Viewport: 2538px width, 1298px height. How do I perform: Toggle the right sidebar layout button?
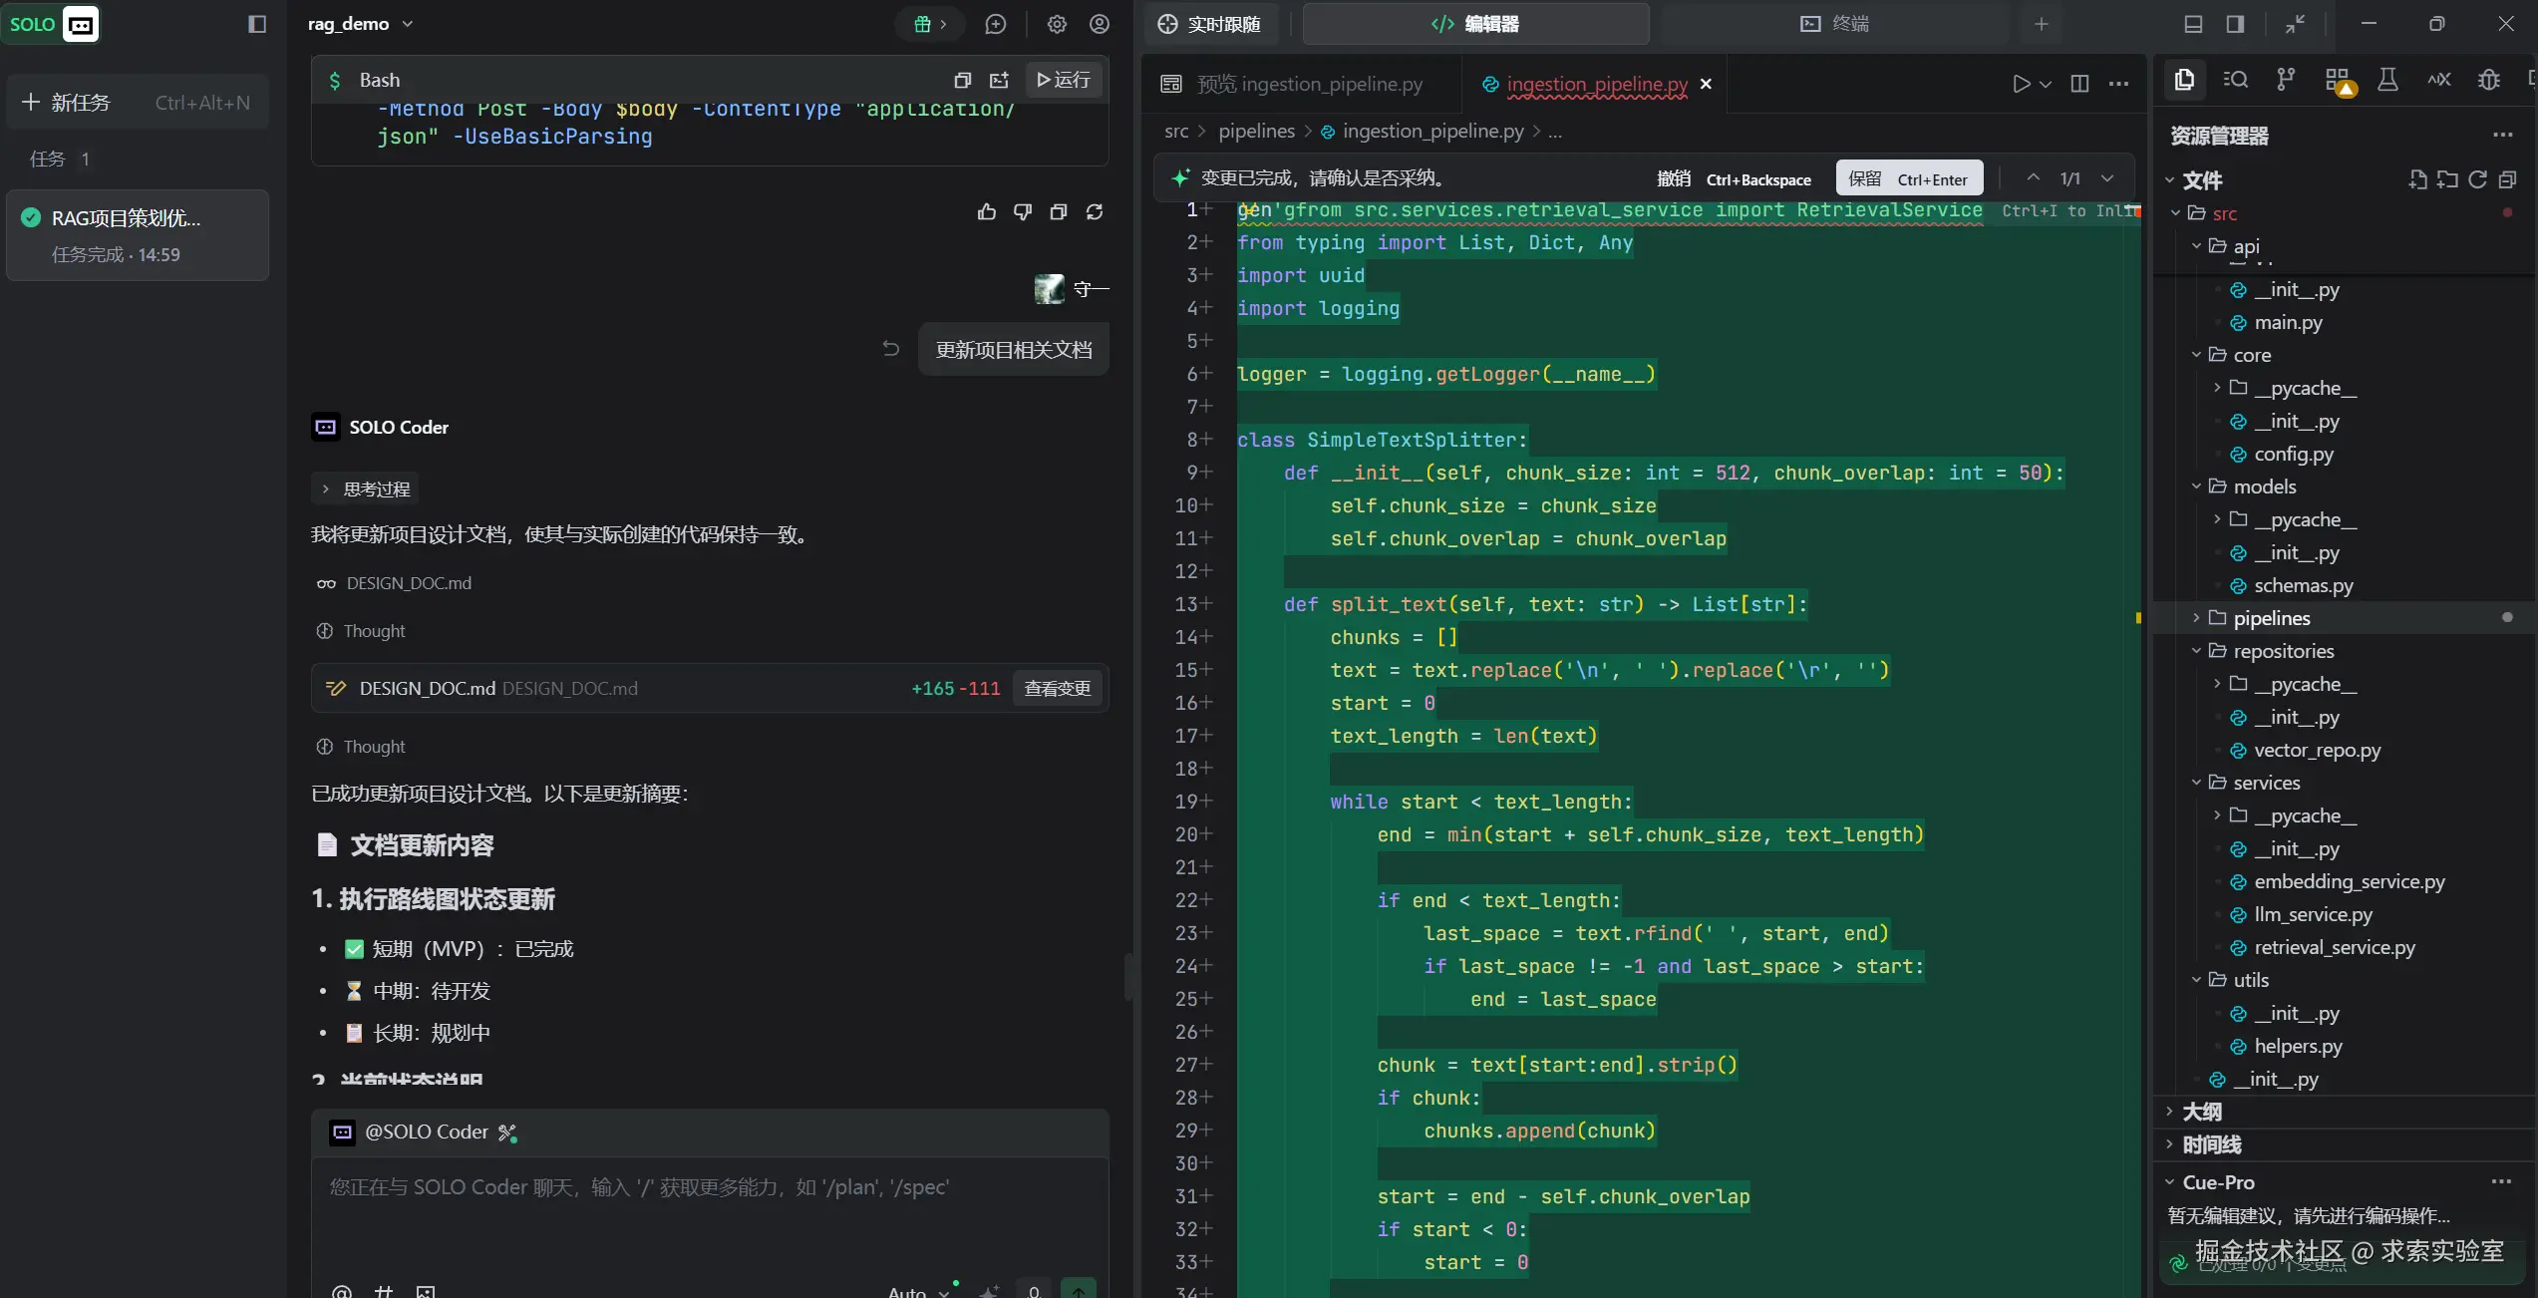click(x=2235, y=24)
